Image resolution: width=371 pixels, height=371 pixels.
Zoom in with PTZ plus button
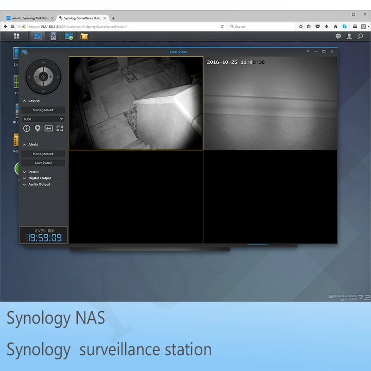point(51,77)
